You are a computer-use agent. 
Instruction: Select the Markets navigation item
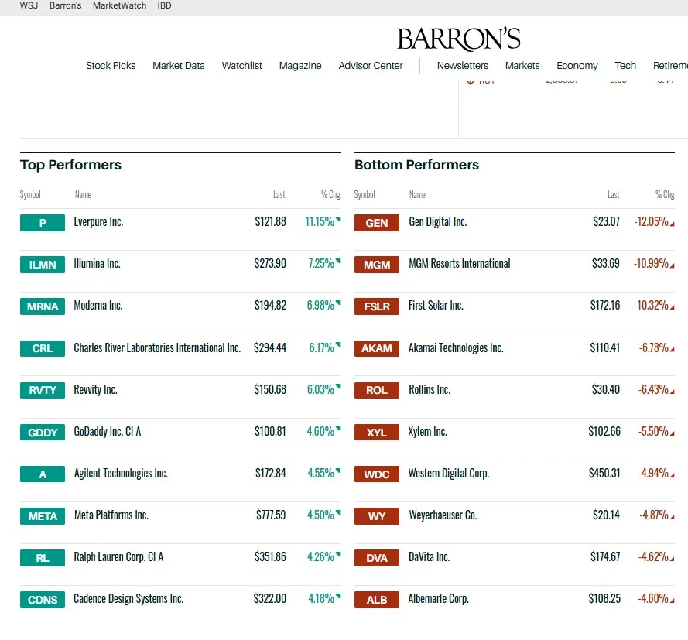tap(522, 65)
